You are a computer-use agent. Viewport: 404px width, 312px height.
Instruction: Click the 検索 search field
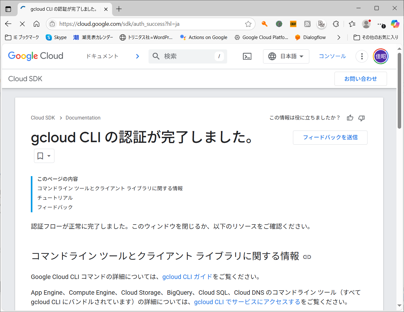point(188,56)
